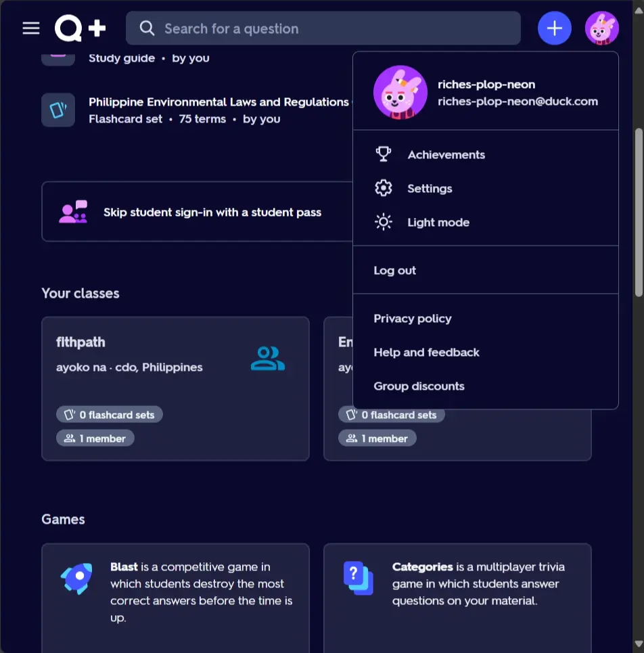Click flashcard icon in fithpath's flashcard badge

[x=70, y=414]
